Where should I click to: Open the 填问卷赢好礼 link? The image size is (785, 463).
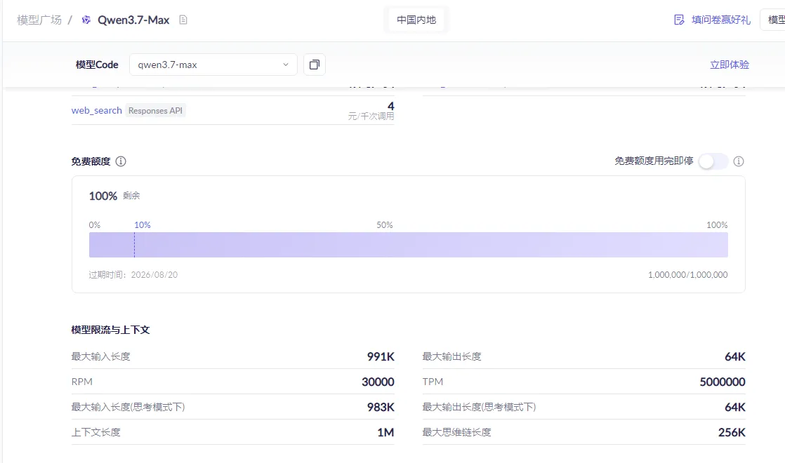point(721,20)
